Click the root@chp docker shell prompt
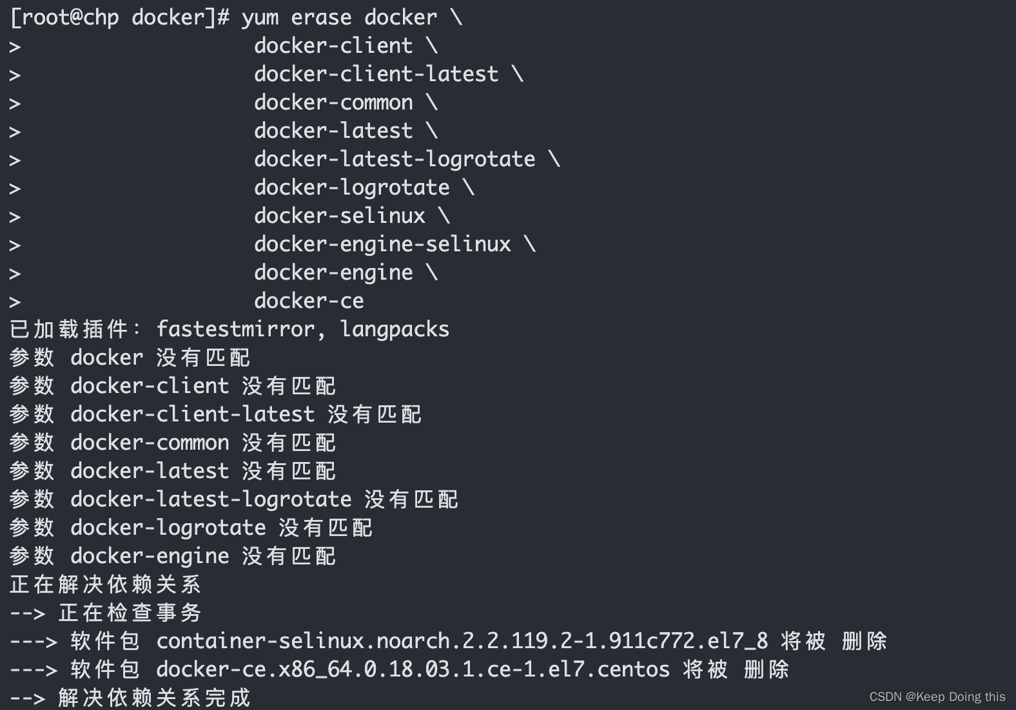The height and width of the screenshot is (710, 1016). tap(119, 17)
